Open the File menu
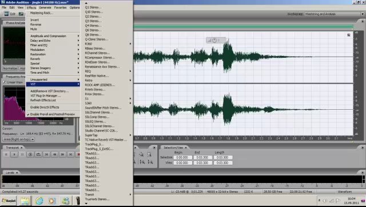The image size is (366, 207). click(4, 7)
